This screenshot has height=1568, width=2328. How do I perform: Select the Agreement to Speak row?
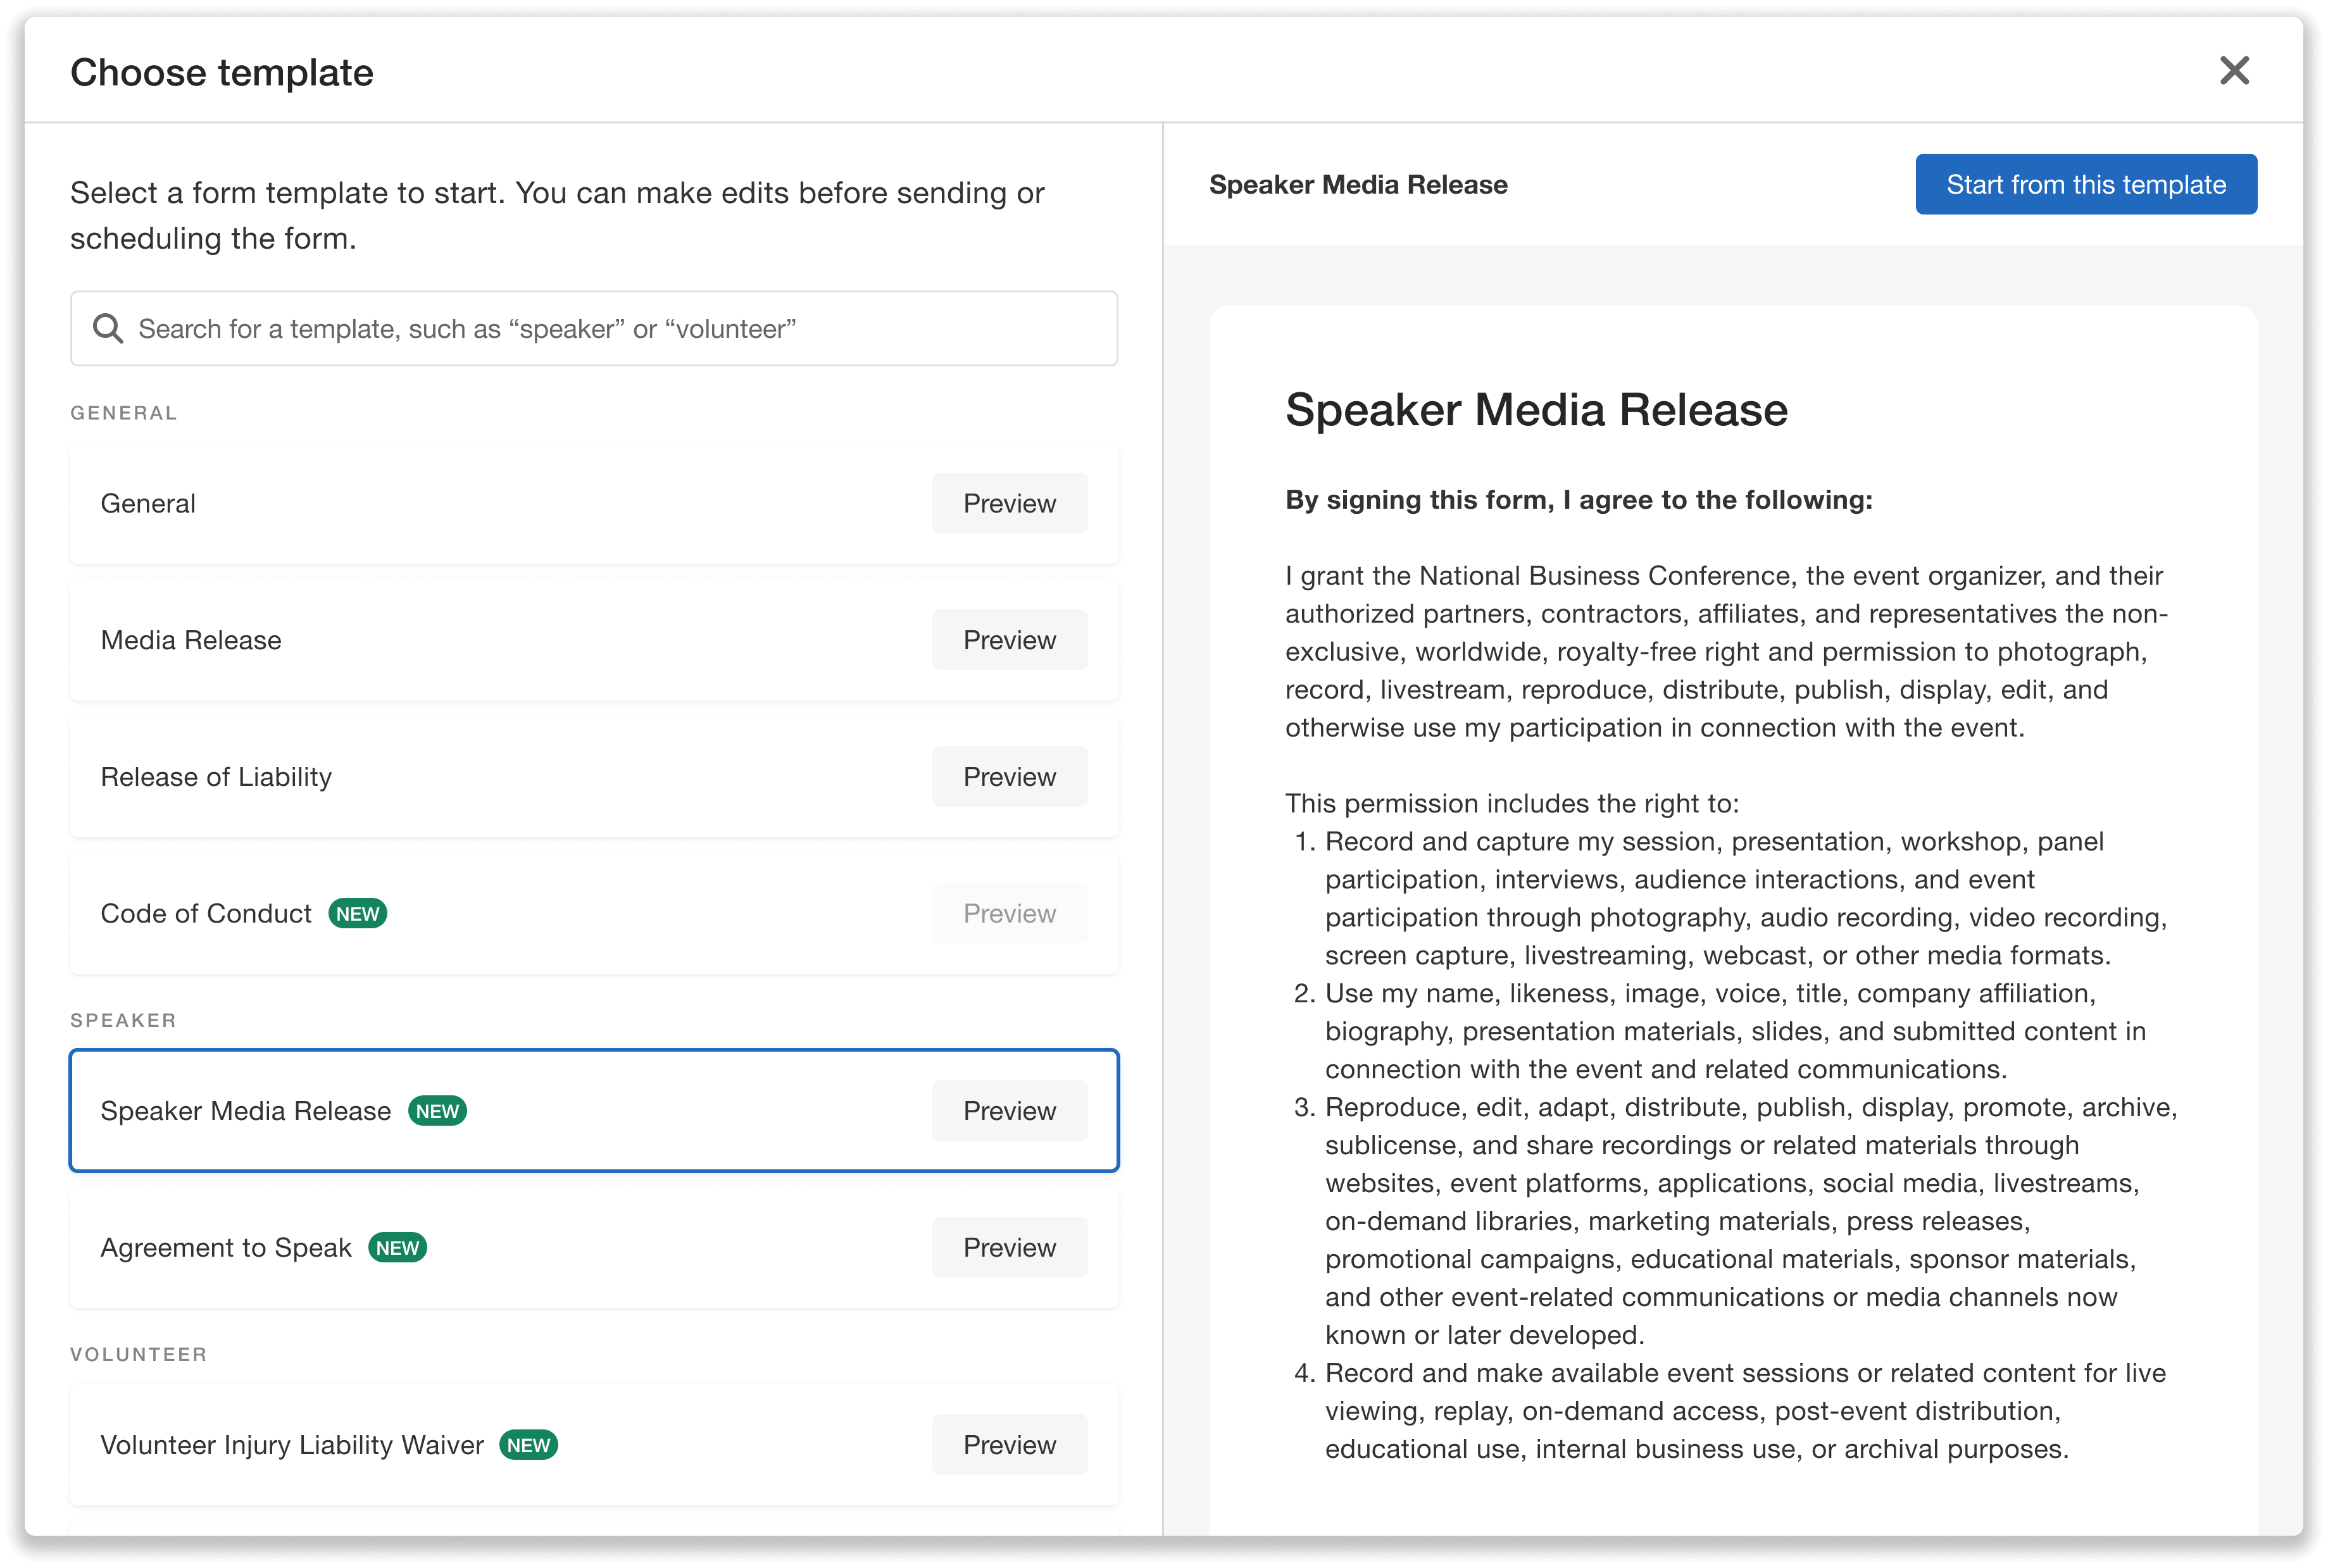594,1247
